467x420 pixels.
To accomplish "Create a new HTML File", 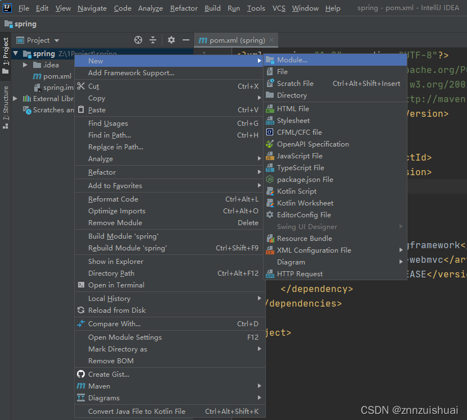I will click(335, 108).
